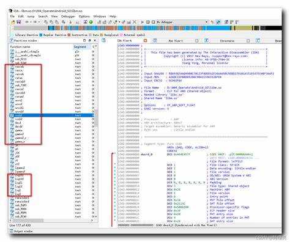Open the Help menu
The image size is (290, 242).
point(113,16)
